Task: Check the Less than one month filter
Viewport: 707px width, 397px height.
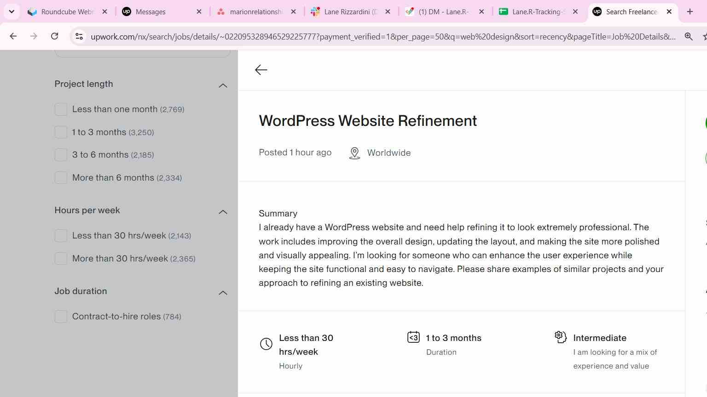Action: click(x=61, y=109)
